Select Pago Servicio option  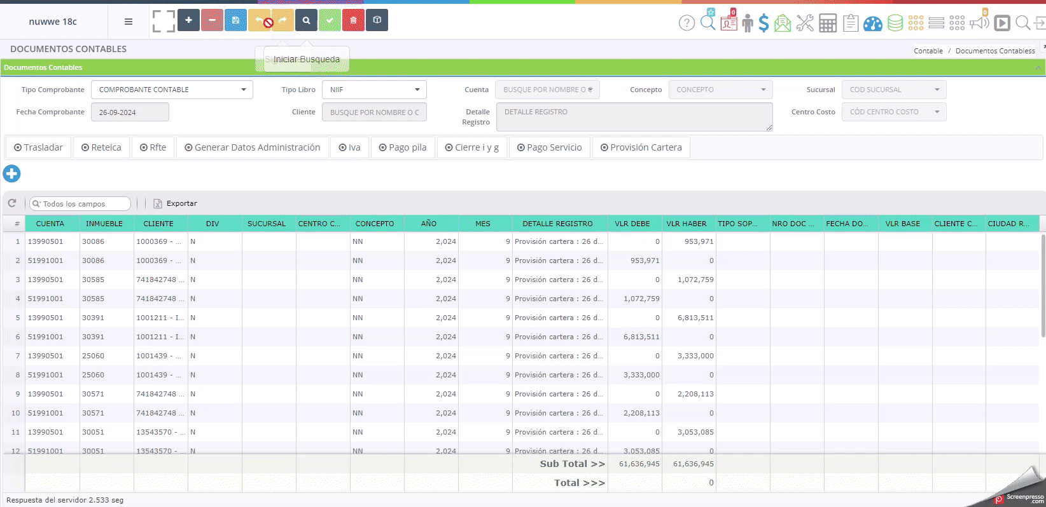pyautogui.click(x=549, y=147)
